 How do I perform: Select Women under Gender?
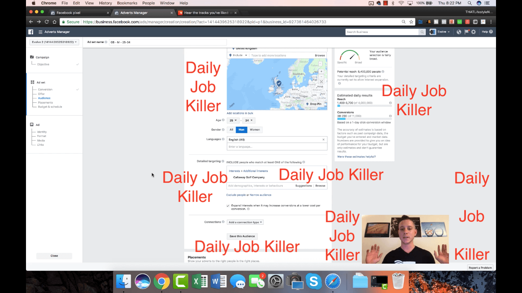255,130
